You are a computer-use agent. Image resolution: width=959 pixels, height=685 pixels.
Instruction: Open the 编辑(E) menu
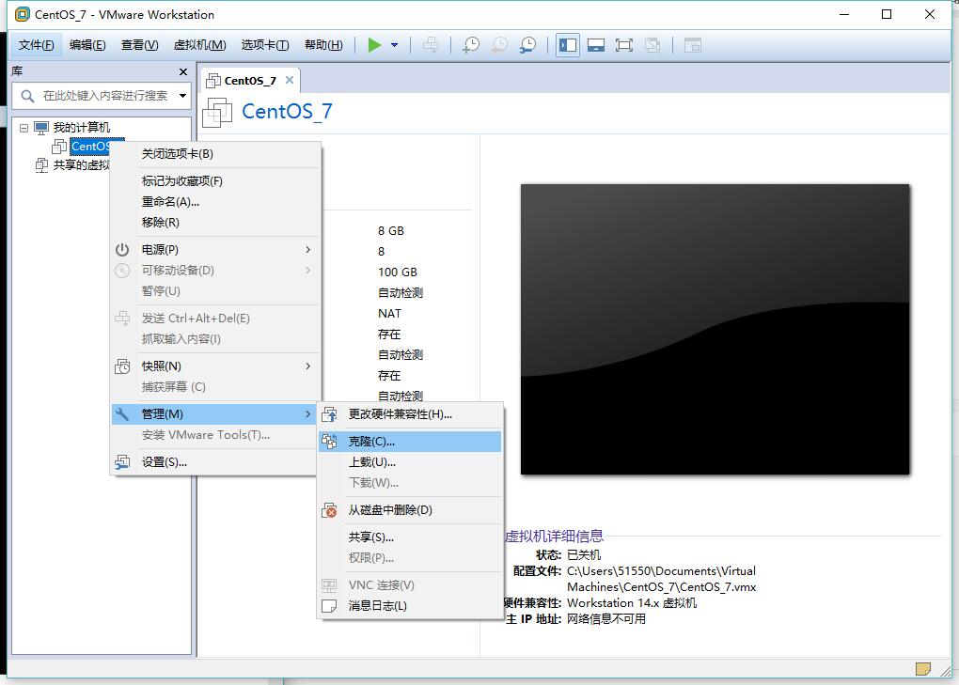coord(87,44)
